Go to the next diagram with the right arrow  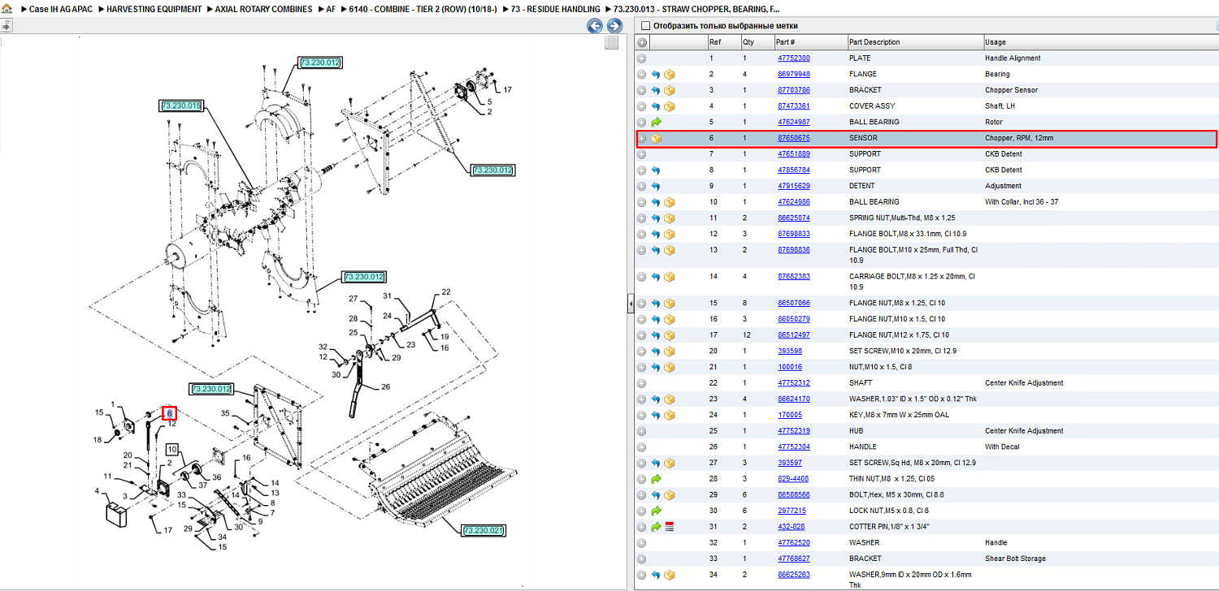pos(615,26)
